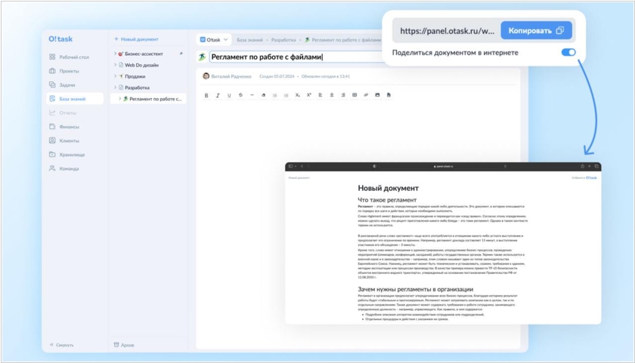
Task: Click Что такое регламент heading
Action: pos(387,200)
